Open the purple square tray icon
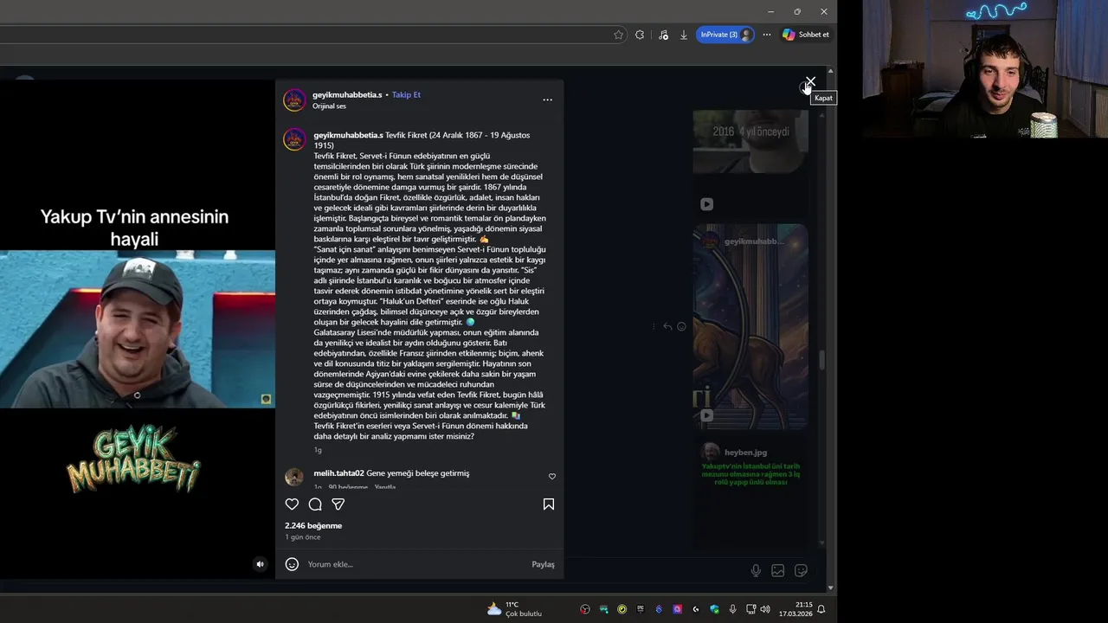Screen dimensions: 1108x623 678,609
